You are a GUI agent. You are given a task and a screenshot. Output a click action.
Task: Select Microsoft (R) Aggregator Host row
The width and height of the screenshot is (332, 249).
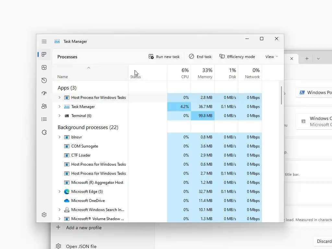(x=157, y=183)
